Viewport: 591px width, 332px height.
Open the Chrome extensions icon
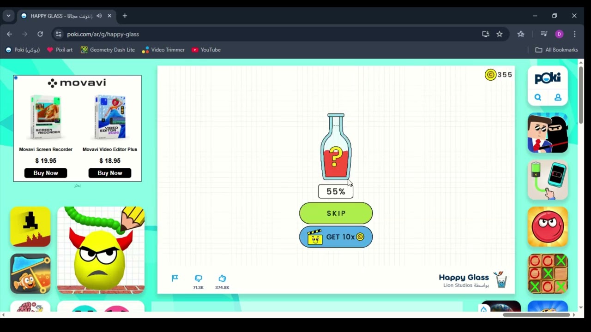click(x=521, y=34)
